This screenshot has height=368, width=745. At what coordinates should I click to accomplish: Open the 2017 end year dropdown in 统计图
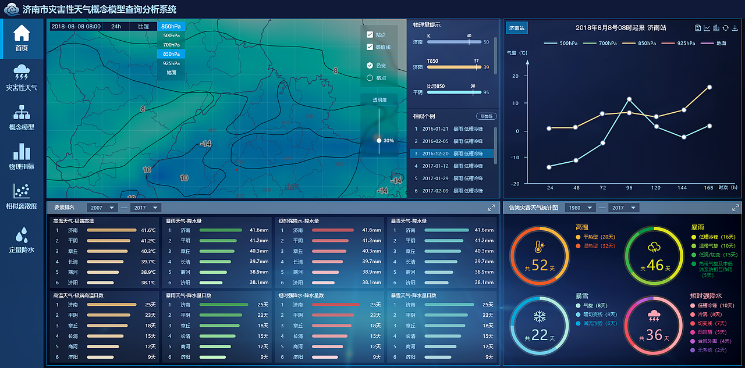[x=623, y=208]
